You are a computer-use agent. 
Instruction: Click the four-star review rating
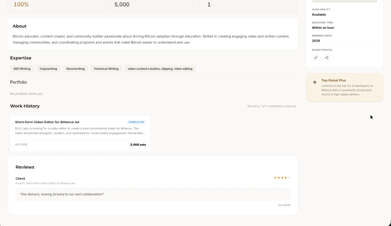click(282, 178)
